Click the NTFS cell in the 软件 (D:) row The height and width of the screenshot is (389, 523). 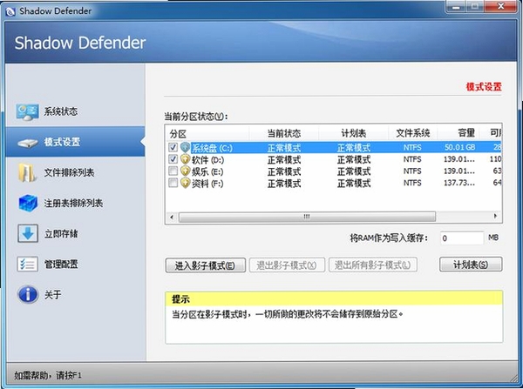[x=412, y=159]
